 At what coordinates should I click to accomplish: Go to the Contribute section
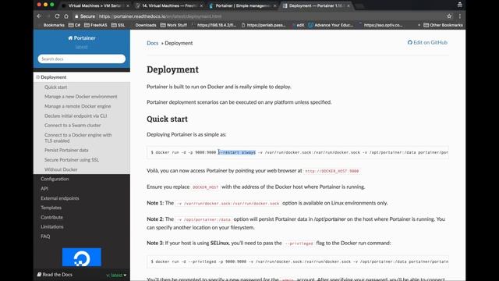[51, 217]
